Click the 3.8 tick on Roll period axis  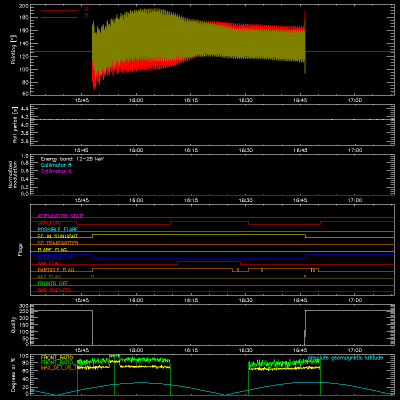pos(24,133)
